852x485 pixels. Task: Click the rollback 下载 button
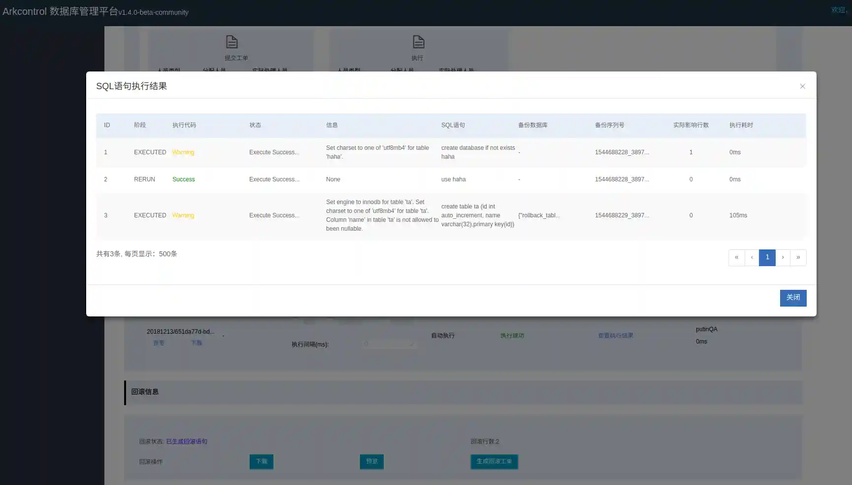[x=261, y=461]
